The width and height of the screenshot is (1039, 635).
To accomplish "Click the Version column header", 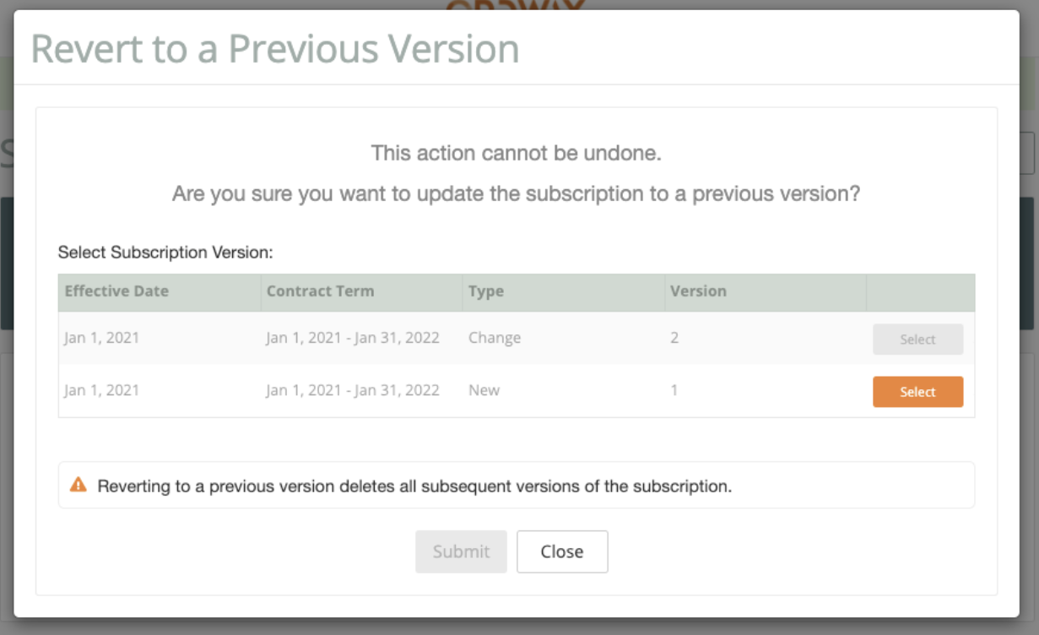I will click(698, 290).
